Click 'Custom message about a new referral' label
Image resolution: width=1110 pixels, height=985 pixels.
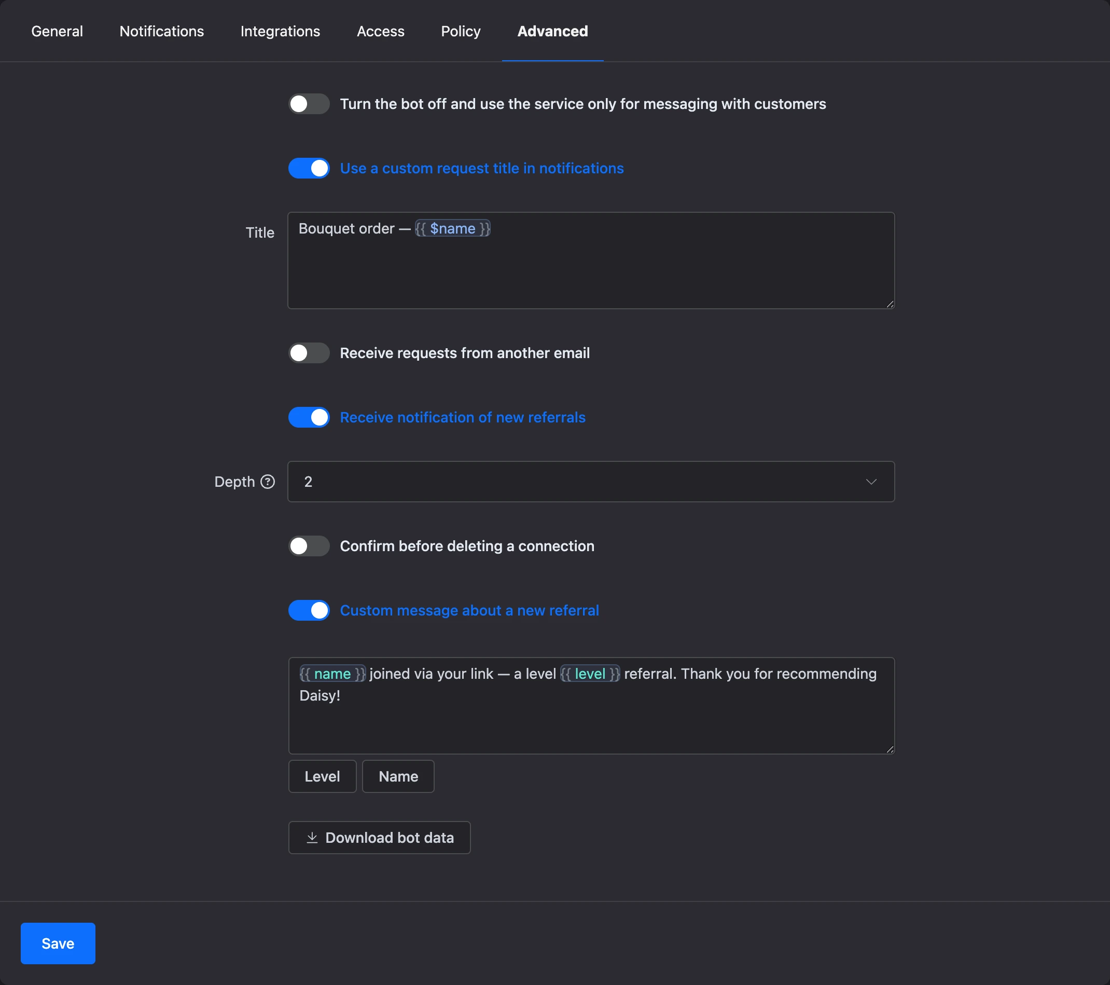469,611
